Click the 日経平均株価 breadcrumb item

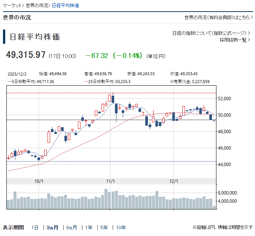coord(65,6)
